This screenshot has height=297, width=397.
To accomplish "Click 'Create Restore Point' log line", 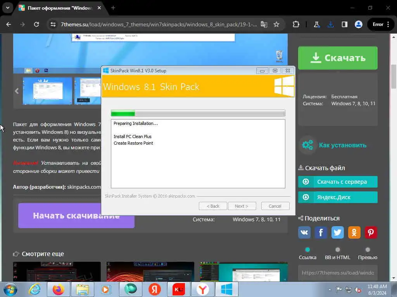I will click(x=133, y=143).
